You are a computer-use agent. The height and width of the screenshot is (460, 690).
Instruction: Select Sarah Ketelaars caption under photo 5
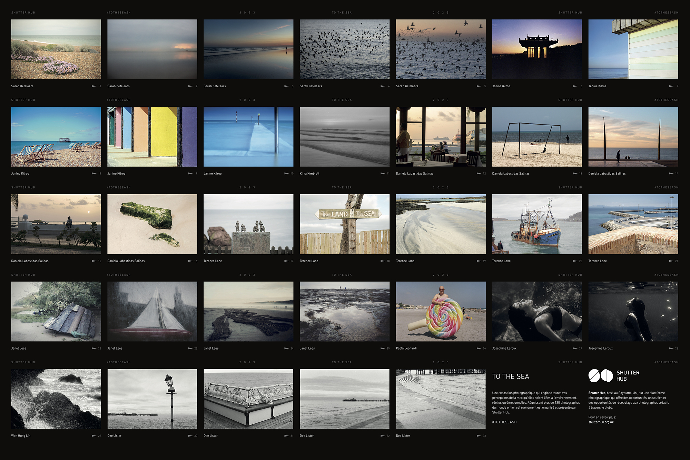pos(407,86)
